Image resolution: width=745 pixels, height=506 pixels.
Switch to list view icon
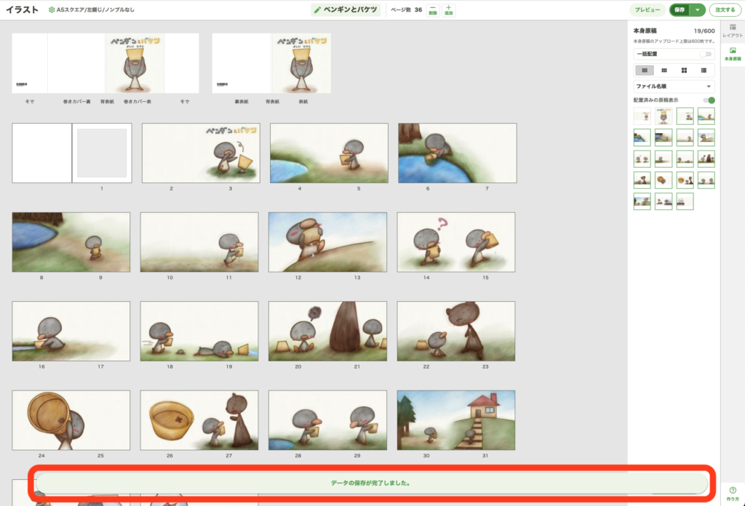pos(704,71)
